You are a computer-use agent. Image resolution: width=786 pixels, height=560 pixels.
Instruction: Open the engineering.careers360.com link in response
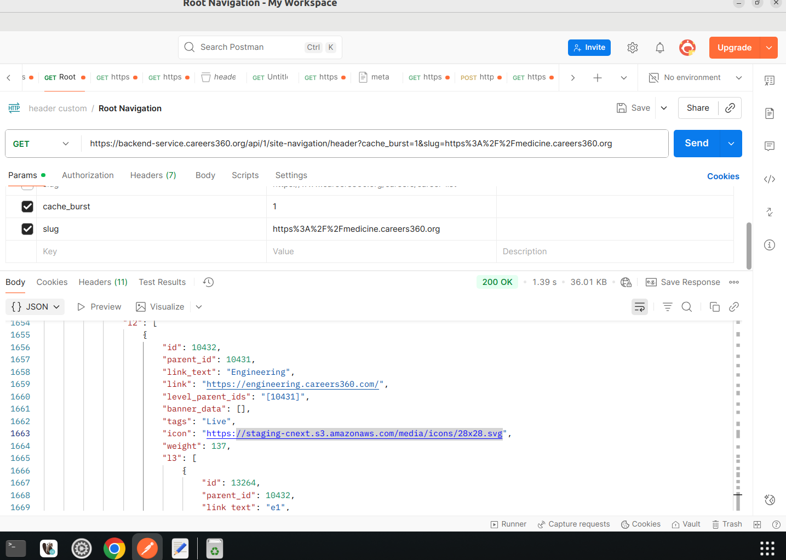tap(292, 384)
